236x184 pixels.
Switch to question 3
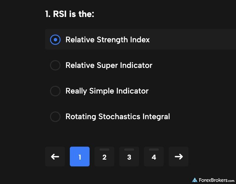click(x=129, y=157)
